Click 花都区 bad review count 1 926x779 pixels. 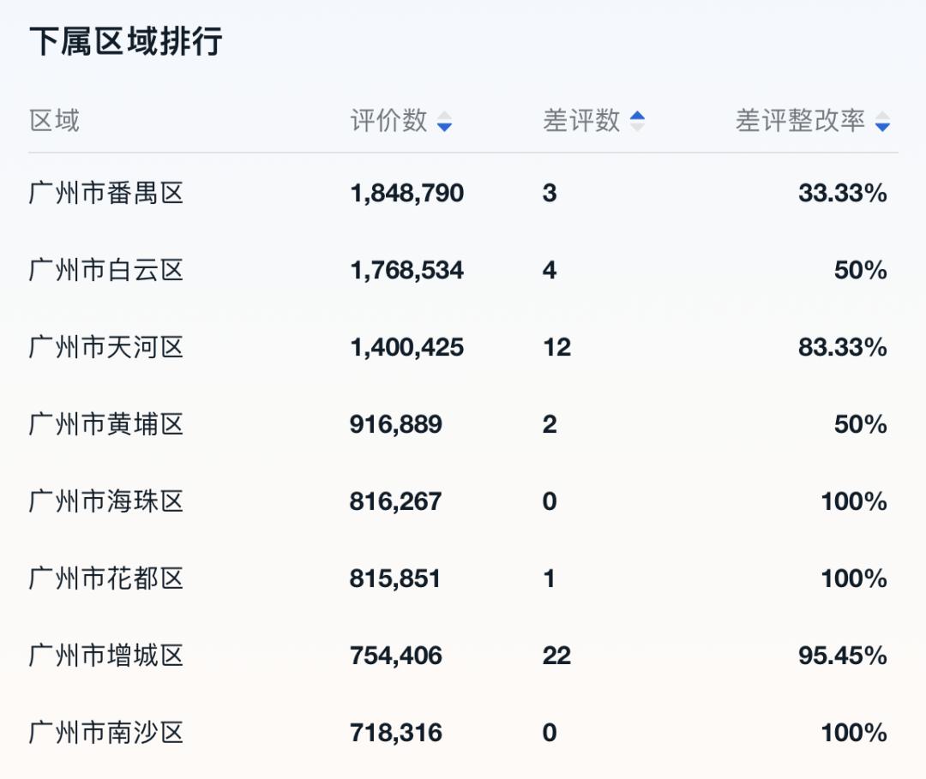550,579
